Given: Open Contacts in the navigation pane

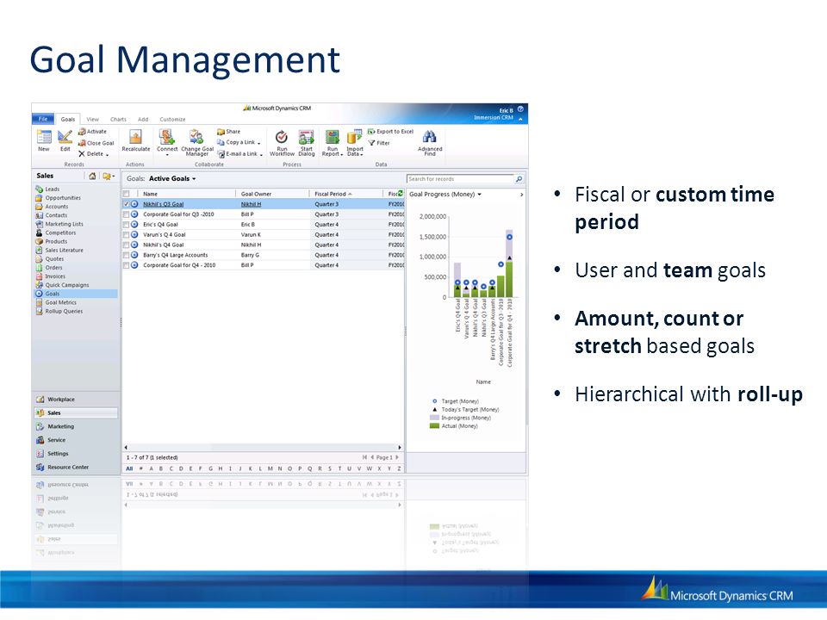Looking at the screenshot, I should click(x=56, y=215).
